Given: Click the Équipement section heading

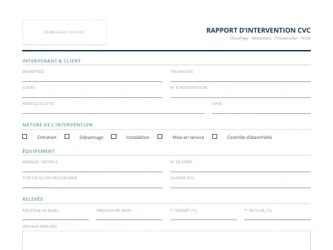Looking at the screenshot, I should point(38,151).
